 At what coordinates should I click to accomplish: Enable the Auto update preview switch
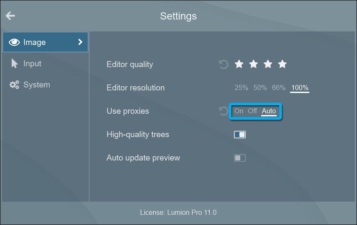tap(240, 158)
